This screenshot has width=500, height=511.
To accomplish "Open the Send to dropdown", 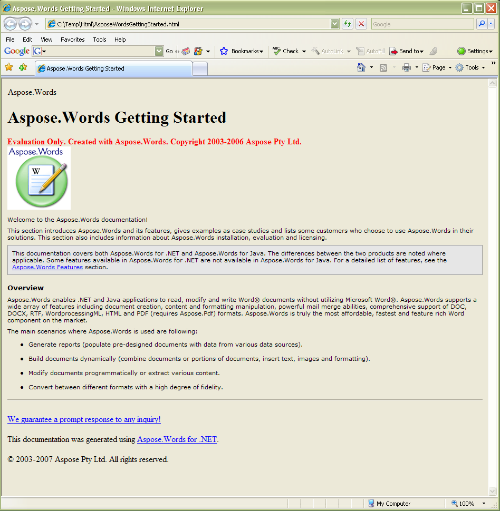I will click(407, 51).
